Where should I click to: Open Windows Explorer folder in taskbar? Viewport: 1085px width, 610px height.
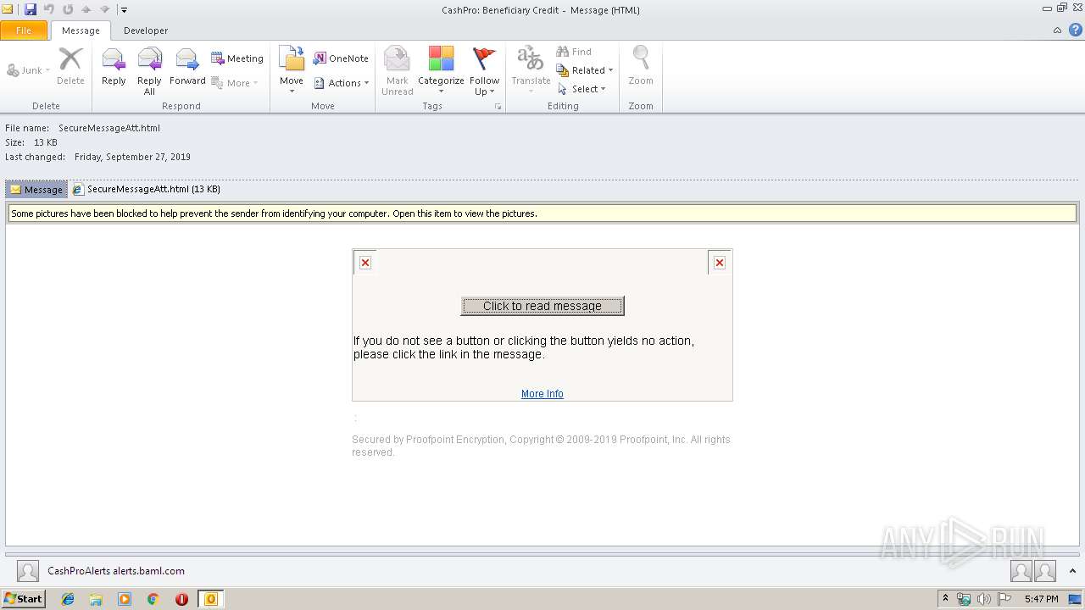pyautogui.click(x=96, y=599)
